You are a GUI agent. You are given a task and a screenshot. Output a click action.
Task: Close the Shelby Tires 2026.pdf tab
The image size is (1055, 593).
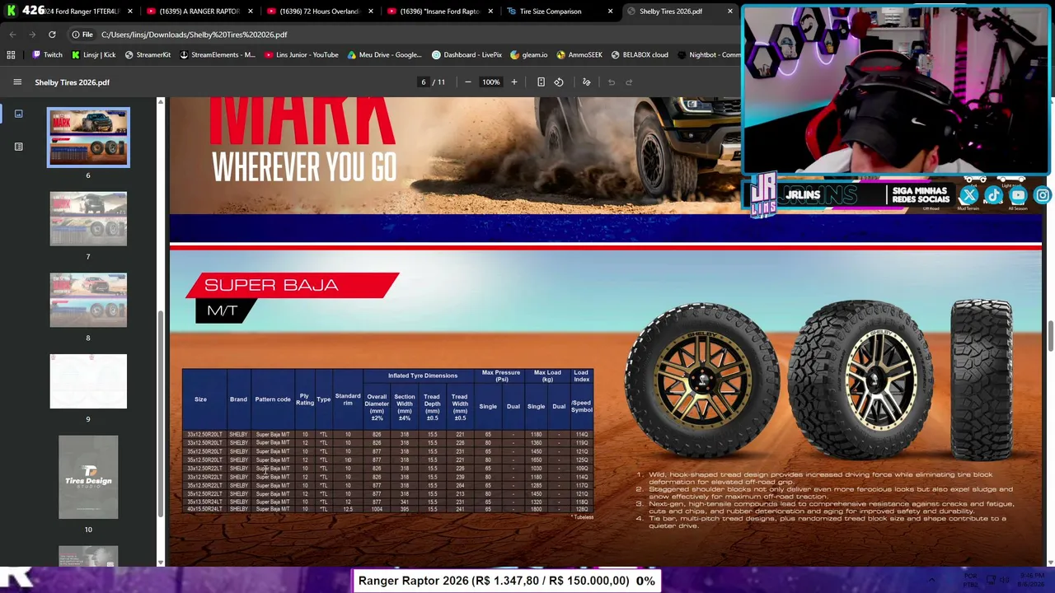729,12
